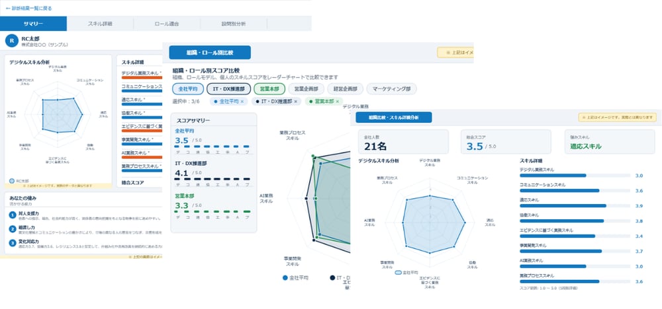Toggle the 全社平均 filter chip
This screenshot has width=662, height=309.
188,89
